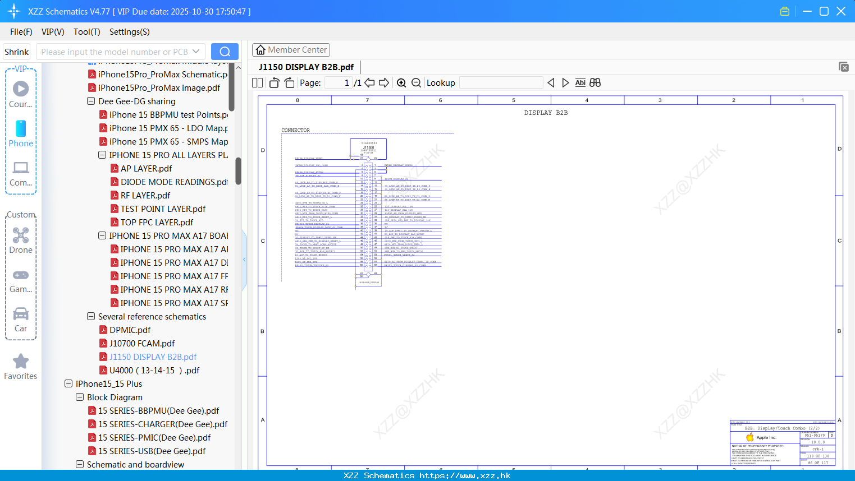Collapse the Dee Gee-DG sharing folder

coord(91,101)
